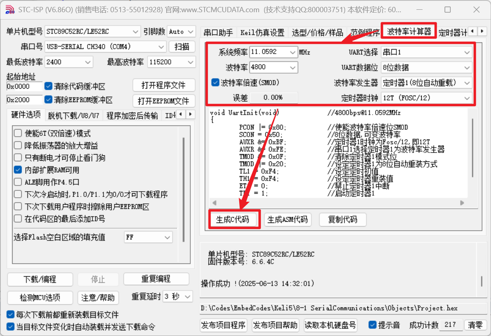Open the 最低波特率 2400 dropdown
This screenshot has height=336, width=491.
(x=69, y=62)
